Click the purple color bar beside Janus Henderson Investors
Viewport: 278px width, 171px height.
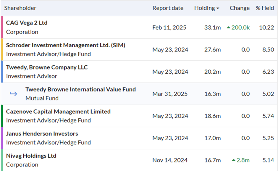click(x=2, y=138)
